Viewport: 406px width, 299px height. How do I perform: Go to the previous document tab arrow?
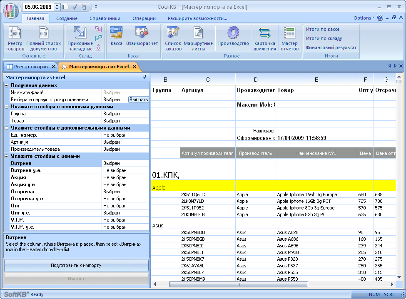tap(389, 66)
